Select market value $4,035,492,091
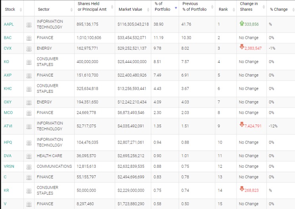The height and width of the screenshot is (209, 295). point(131,126)
